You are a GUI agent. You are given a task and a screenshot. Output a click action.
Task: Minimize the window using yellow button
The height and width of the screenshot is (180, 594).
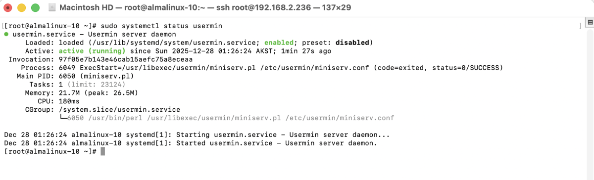22,8
